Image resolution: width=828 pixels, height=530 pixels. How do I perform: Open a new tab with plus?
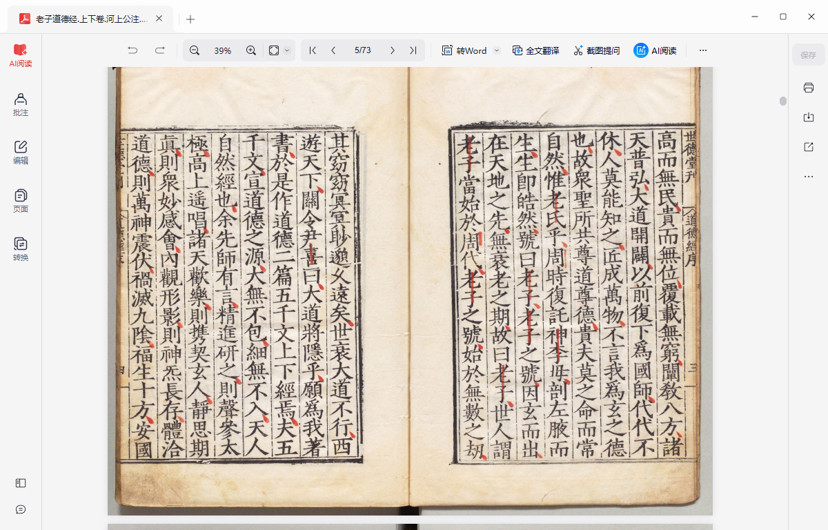tap(190, 19)
